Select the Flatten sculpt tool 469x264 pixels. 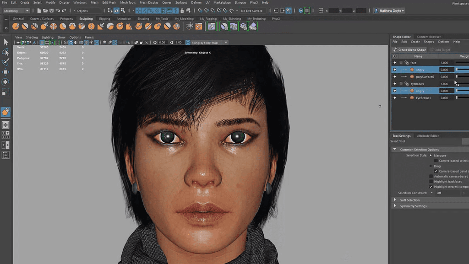[x=63, y=27]
